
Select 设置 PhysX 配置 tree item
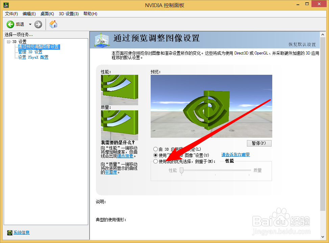(33, 57)
